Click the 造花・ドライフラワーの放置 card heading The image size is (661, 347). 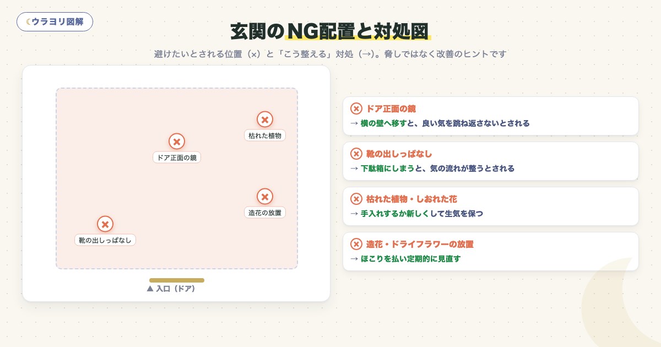[420, 244]
